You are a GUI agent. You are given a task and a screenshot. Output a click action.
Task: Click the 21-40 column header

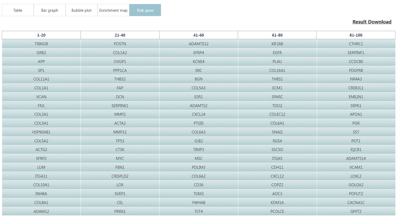tap(120, 35)
